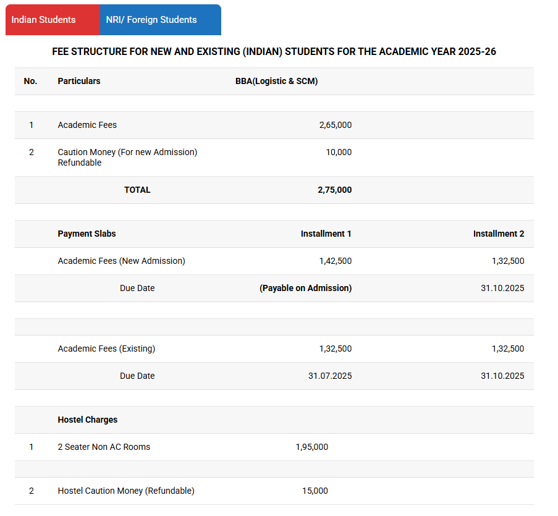Click the Particulars column header
The image size is (558, 516).
[79, 81]
